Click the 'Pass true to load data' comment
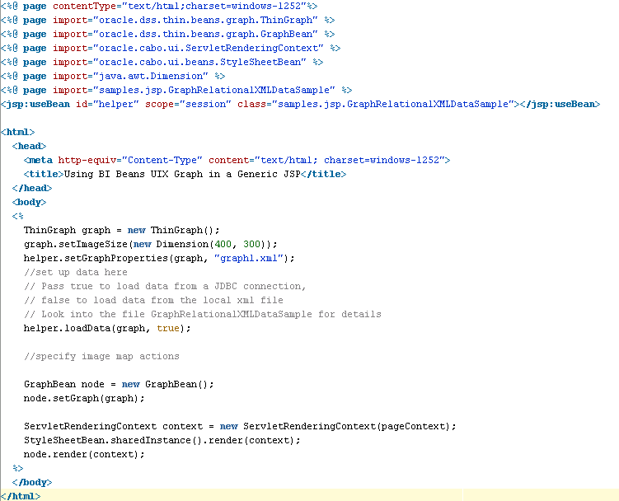 (x=165, y=286)
